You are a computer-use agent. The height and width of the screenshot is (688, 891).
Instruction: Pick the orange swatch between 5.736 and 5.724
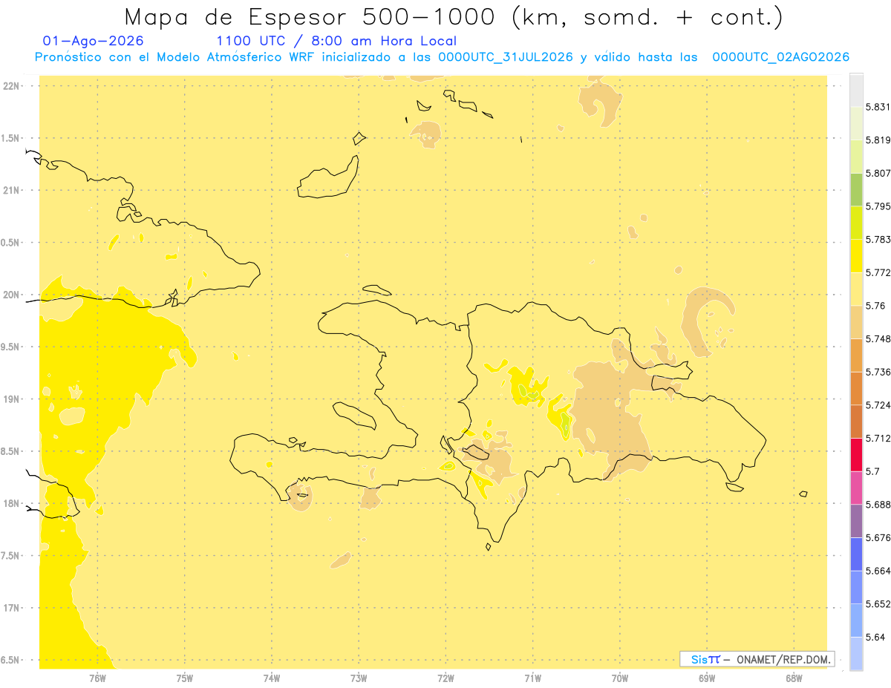pos(856,388)
